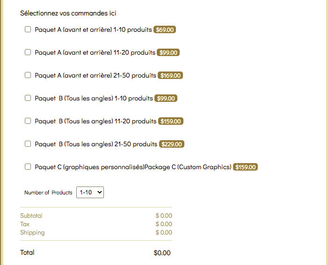Click the Paquet C $159.00 price badge
The width and height of the screenshot is (328, 265).
[246, 167]
